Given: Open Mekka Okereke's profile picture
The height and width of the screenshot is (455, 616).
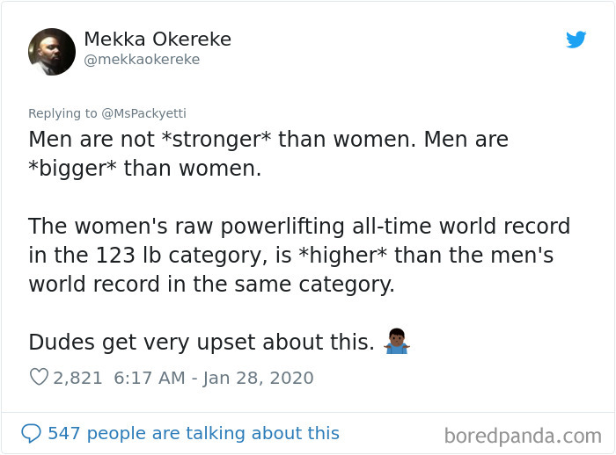Looking at the screenshot, I should (52, 51).
